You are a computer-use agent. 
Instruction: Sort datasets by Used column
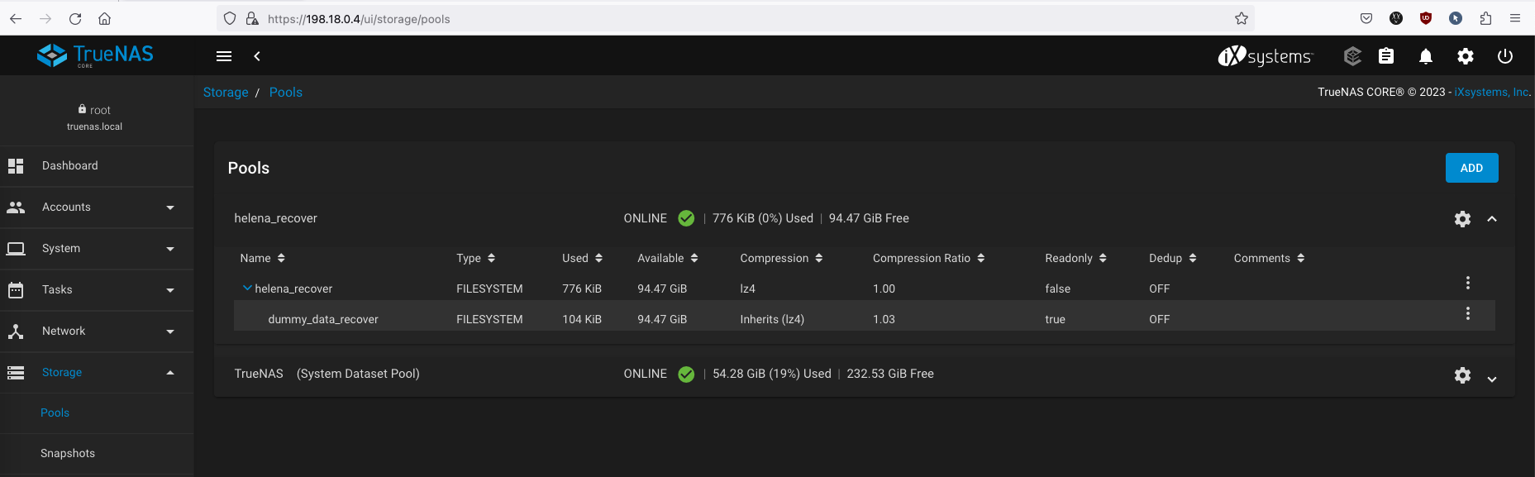(583, 258)
